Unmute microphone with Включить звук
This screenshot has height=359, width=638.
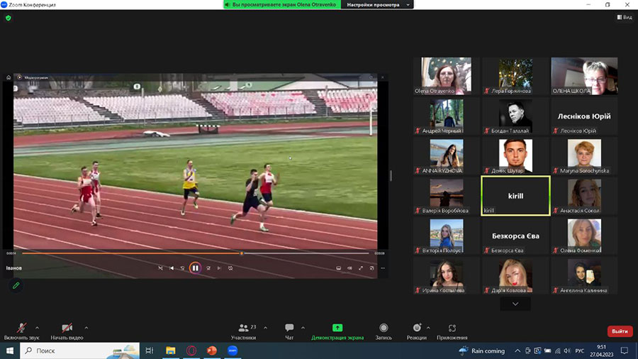[22, 331]
